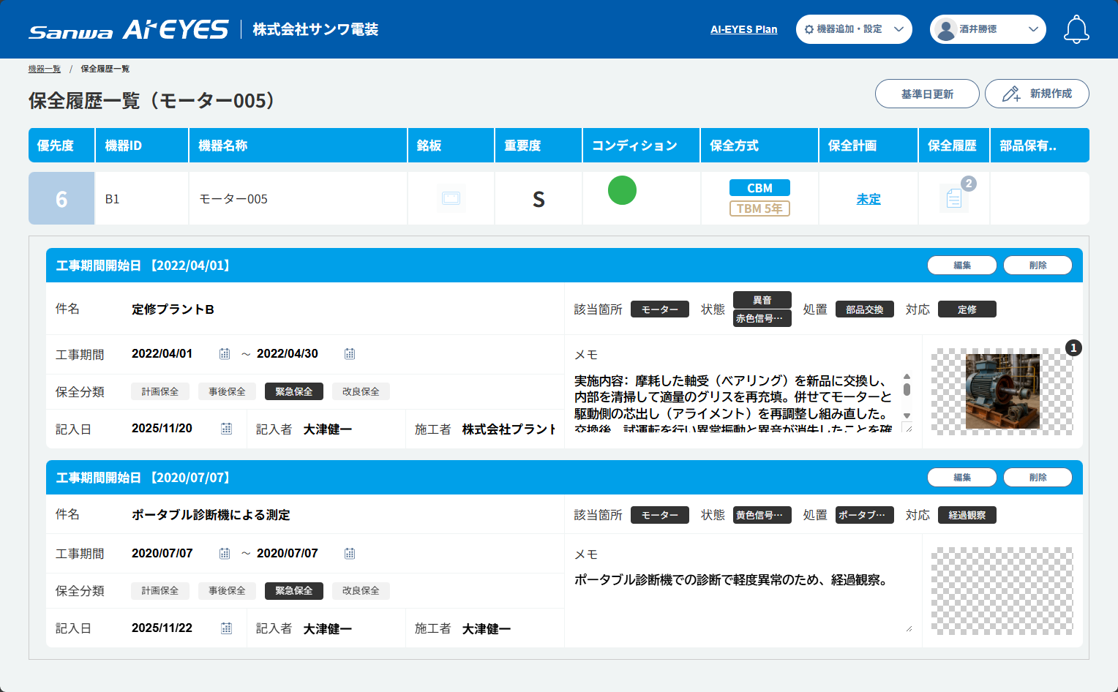This screenshot has height=692, width=1118.
Task: View the 銘板 nameplate image for モーター005
Action: 451,198
